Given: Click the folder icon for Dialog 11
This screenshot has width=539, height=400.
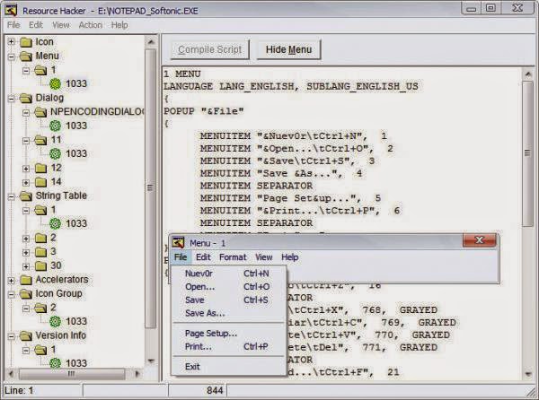Looking at the screenshot, I should [40, 140].
